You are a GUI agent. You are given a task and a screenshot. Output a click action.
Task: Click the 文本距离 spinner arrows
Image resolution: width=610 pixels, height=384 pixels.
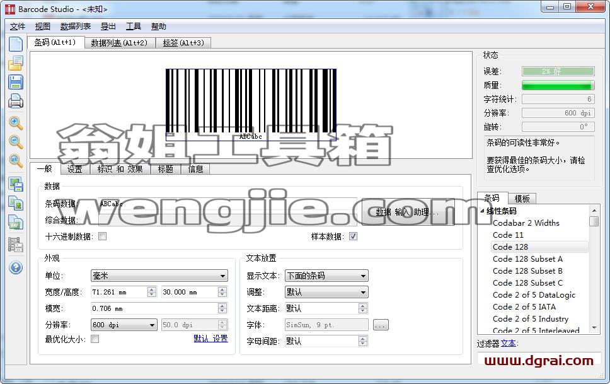coord(362,308)
